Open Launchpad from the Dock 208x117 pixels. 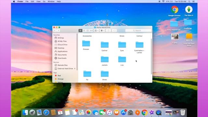(32, 112)
